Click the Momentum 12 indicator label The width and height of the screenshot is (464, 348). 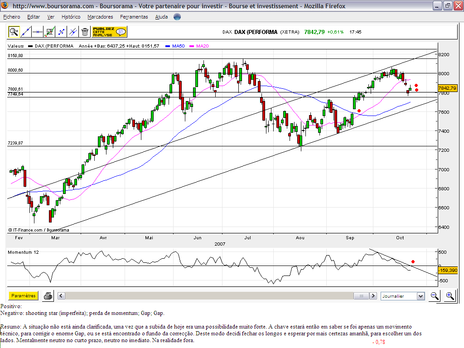(x=23, y=252)
